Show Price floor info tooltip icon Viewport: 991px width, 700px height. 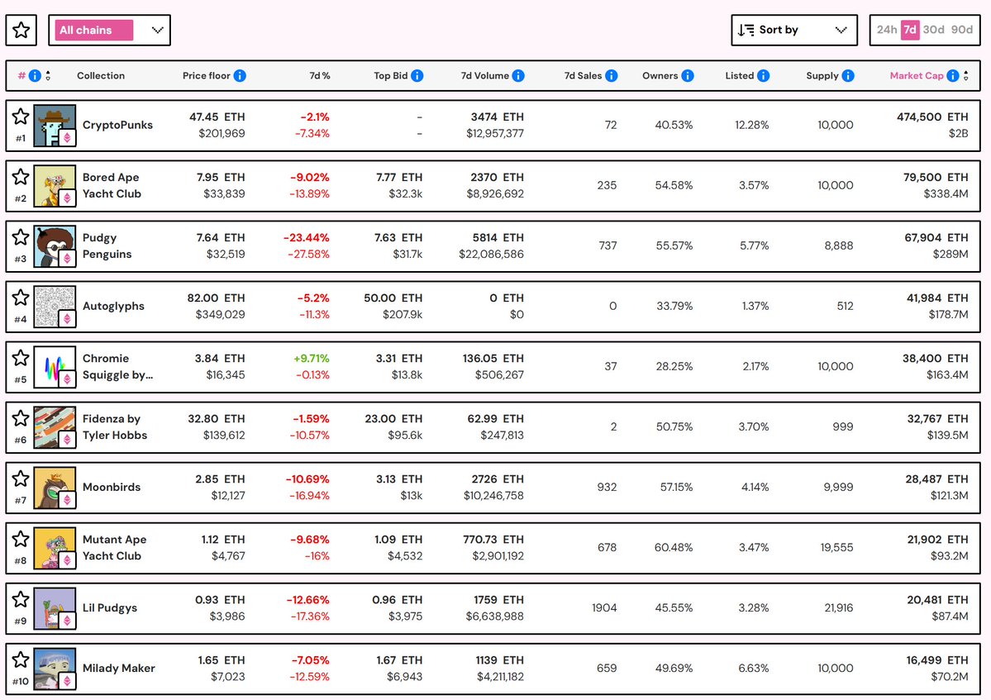[240, 76]
